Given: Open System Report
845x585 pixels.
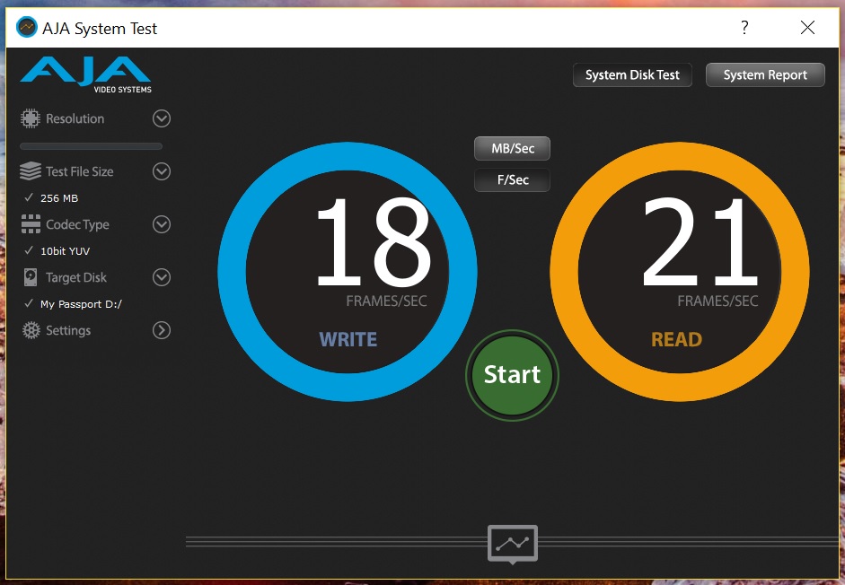Looking at the screenshot, I should click(x=765, y=74).
